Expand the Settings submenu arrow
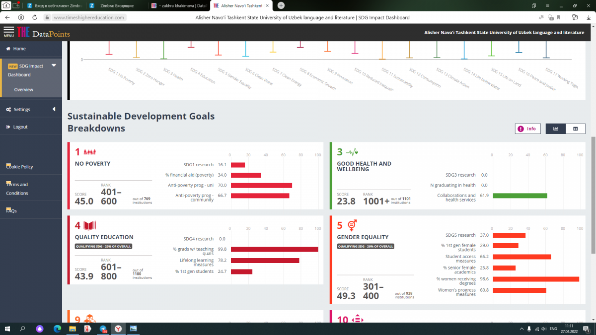Viewport: 596px width, 335px height. pos(54,109)
